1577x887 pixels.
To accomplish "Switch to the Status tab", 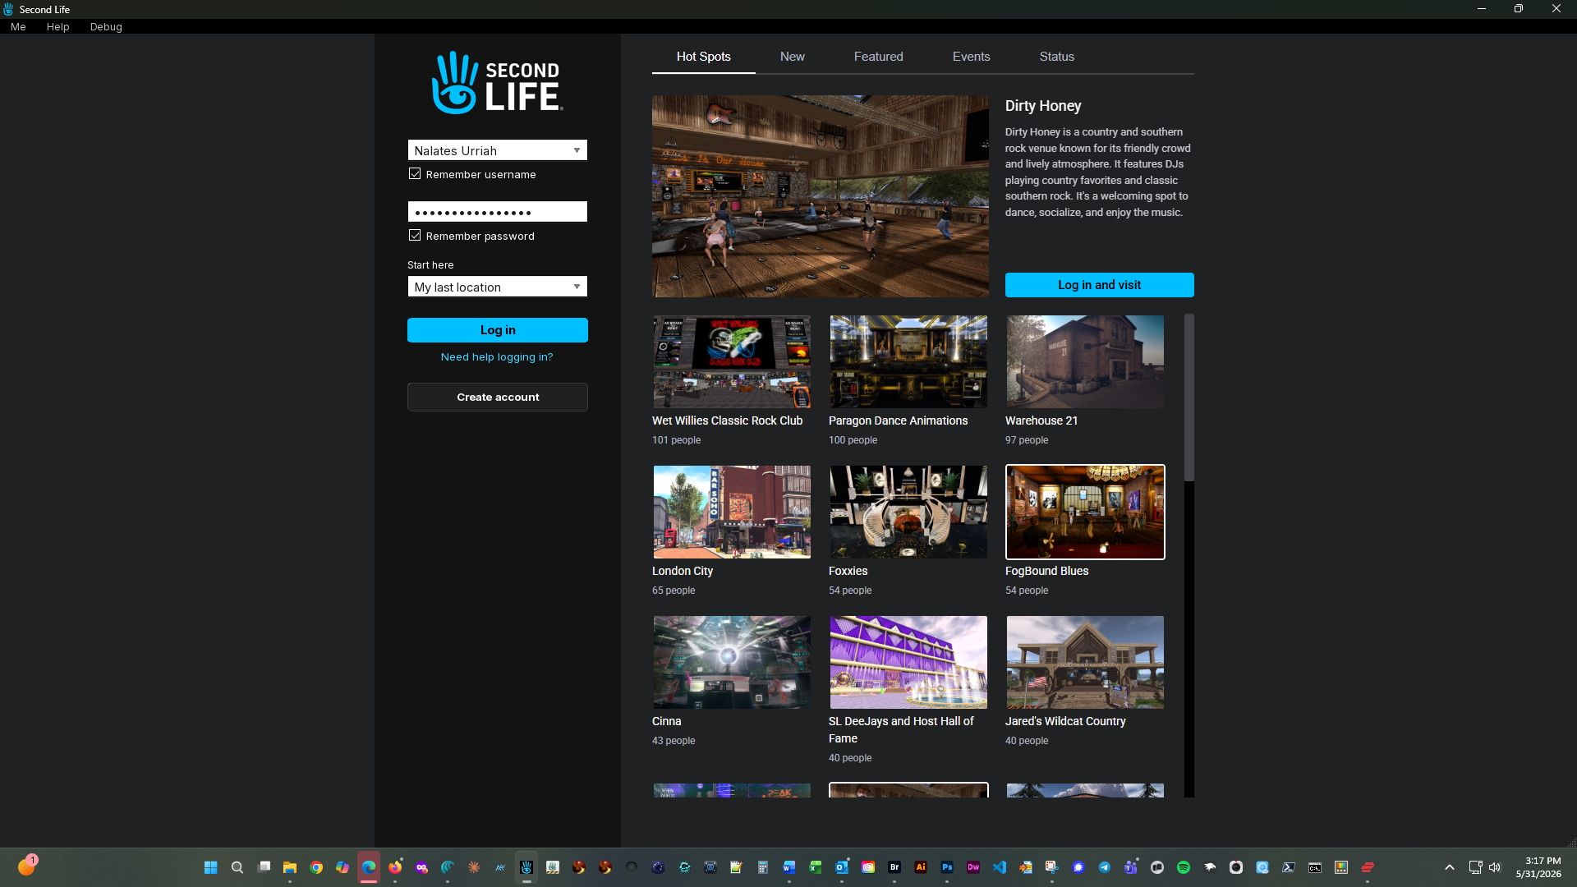I will (x=1057, y=57).
